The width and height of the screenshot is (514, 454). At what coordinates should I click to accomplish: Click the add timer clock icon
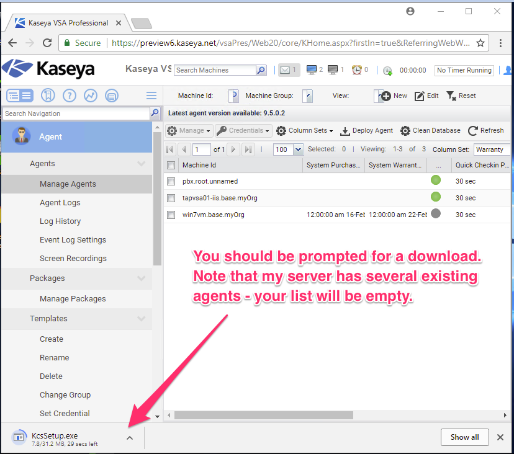click(387, 71)
